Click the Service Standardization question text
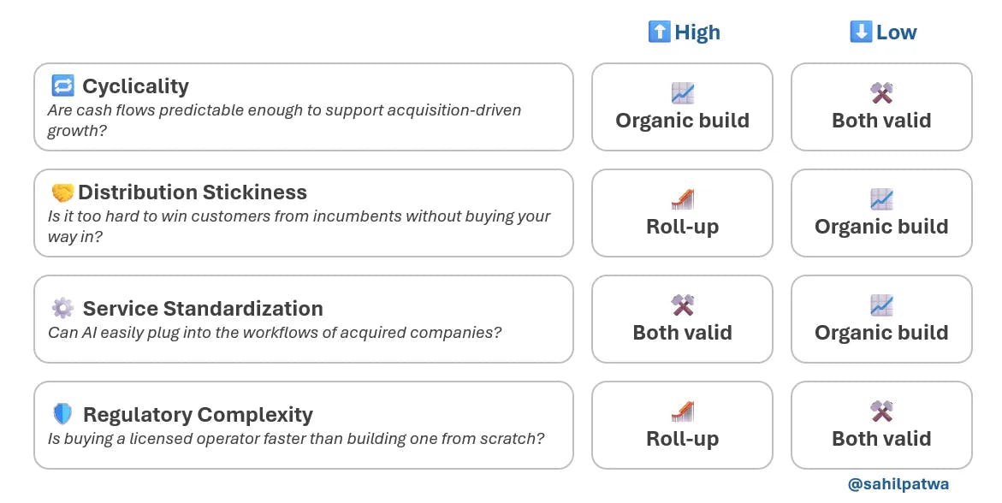The height and width of the screenshot is (503, 1002). [x=275, y=333]
